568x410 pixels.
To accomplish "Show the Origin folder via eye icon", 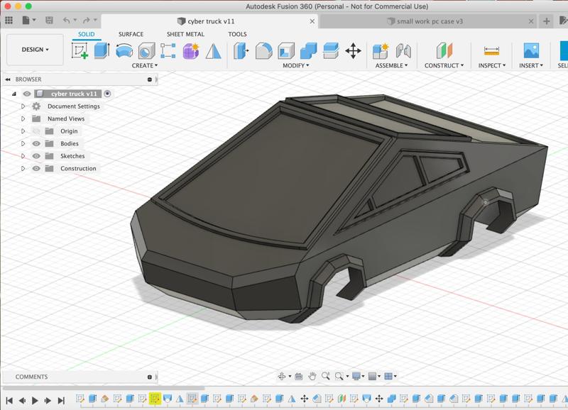I will [36, 131].
